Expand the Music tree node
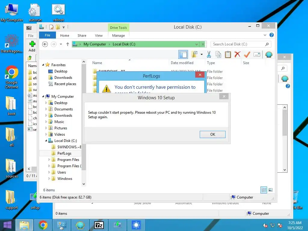 [46, 122]
